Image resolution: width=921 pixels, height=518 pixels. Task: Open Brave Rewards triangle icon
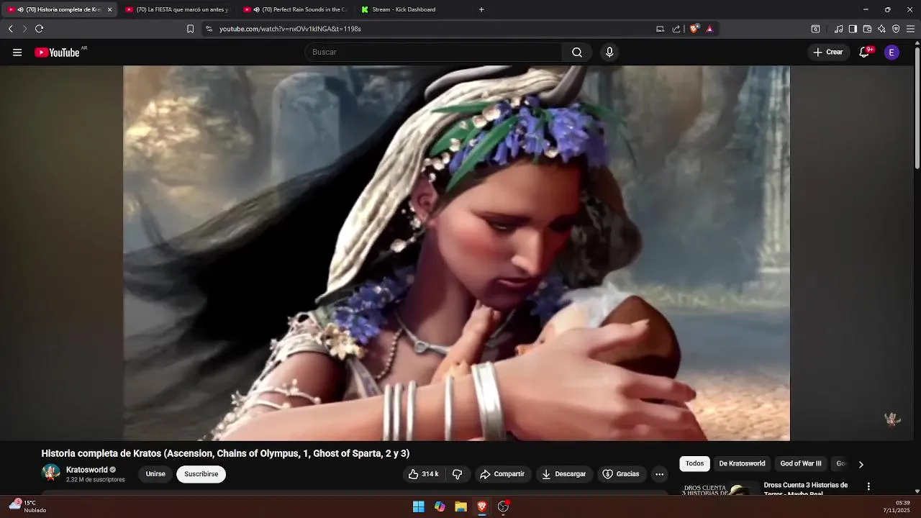point(709,29)
